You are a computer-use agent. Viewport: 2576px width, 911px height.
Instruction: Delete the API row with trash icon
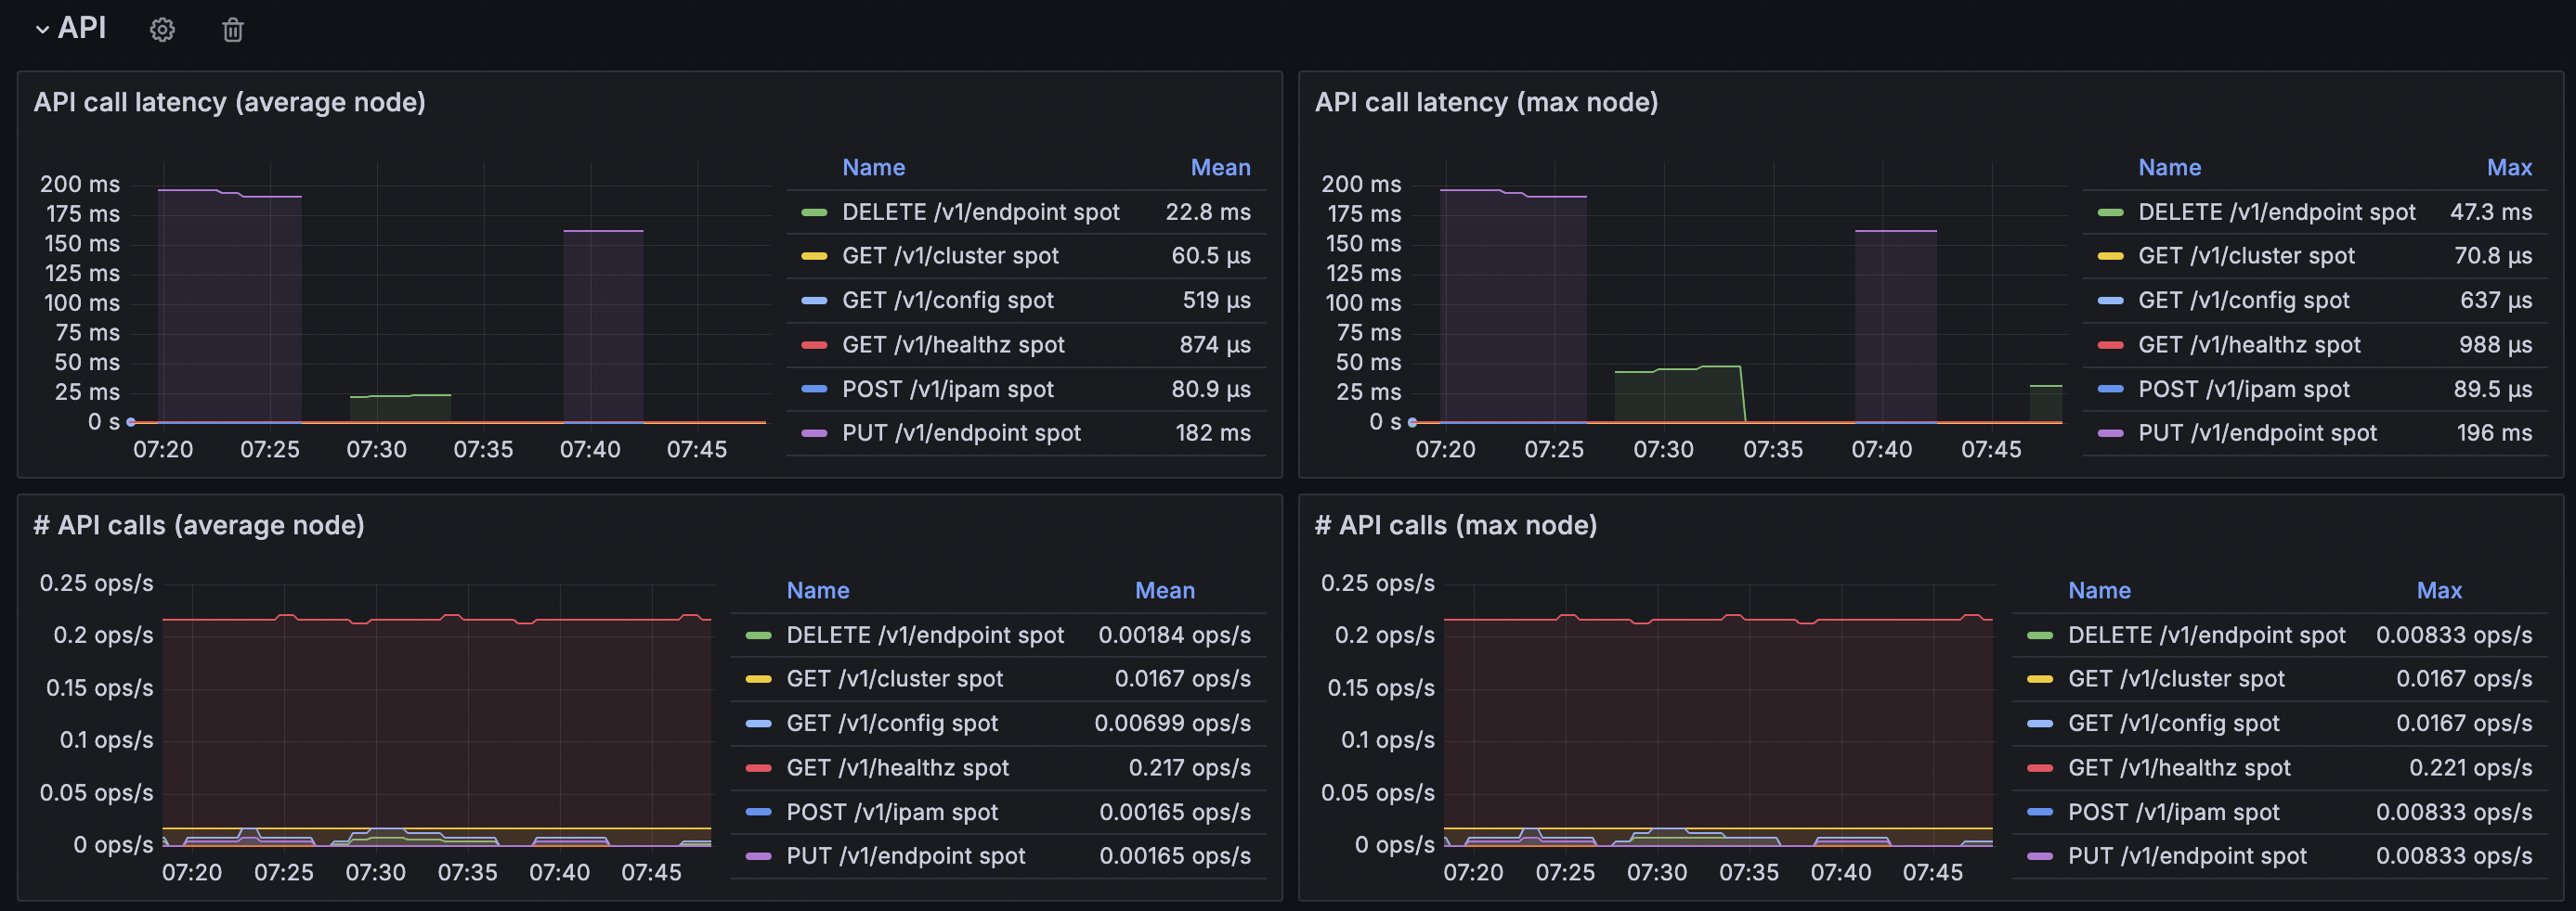[x=233, y=30]
